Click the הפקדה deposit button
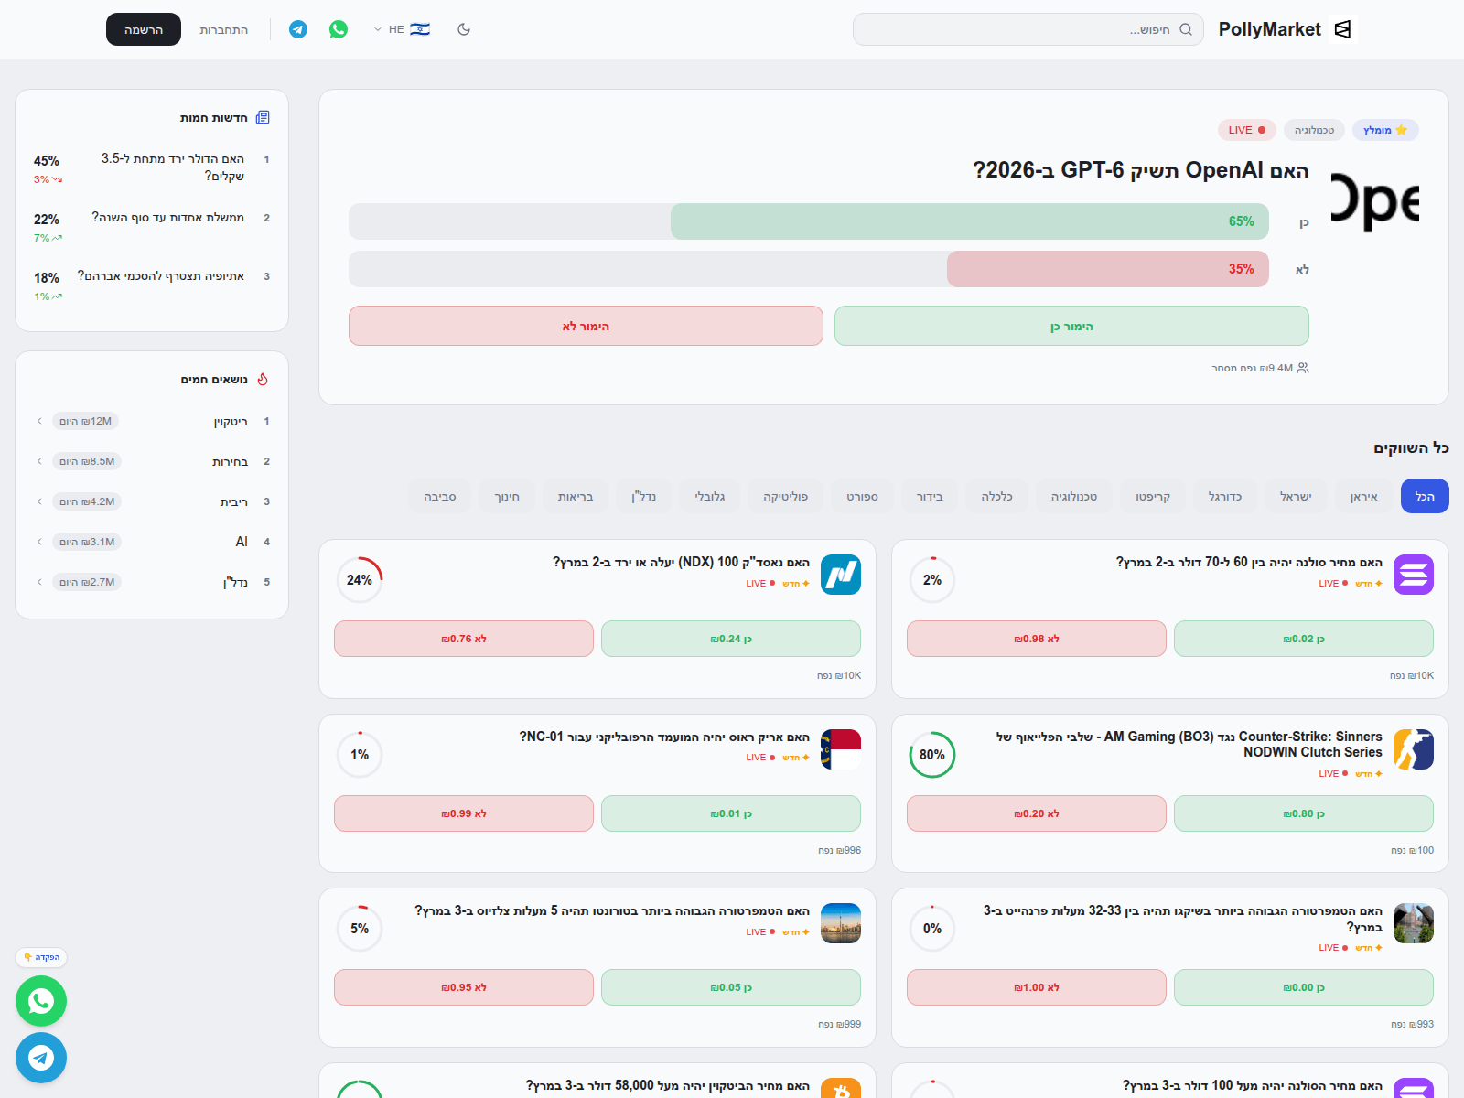This screenshot has height=1098, width=1464. [40, 957]
